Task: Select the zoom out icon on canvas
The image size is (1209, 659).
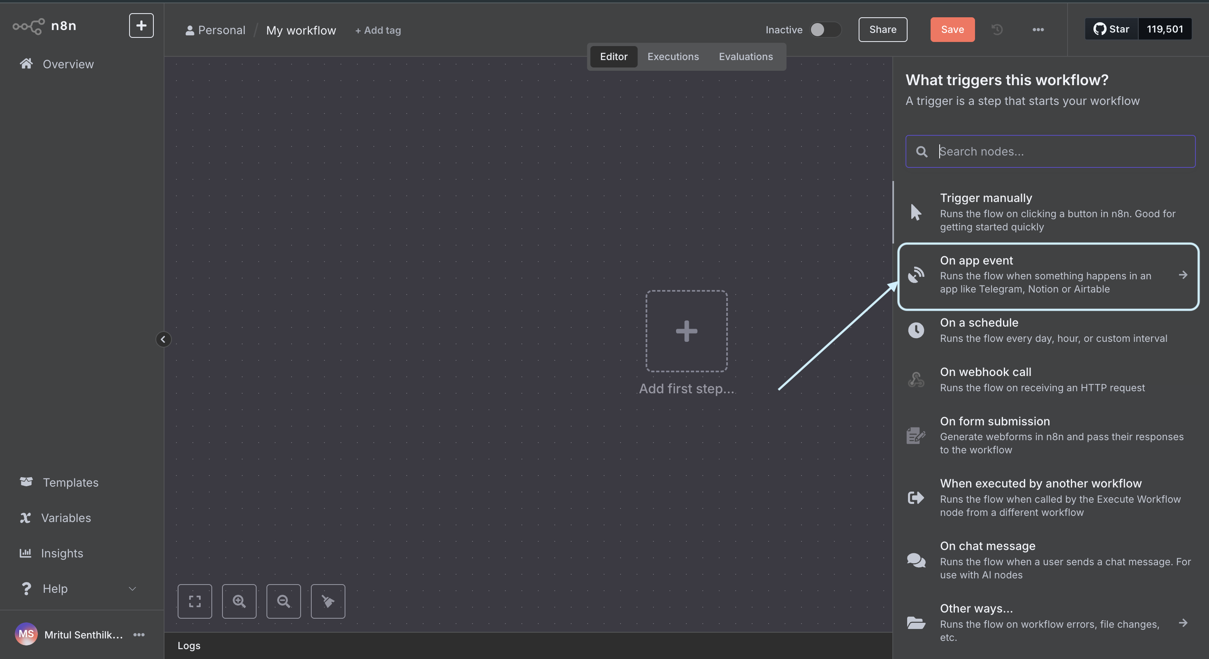Action: [283, 601]
